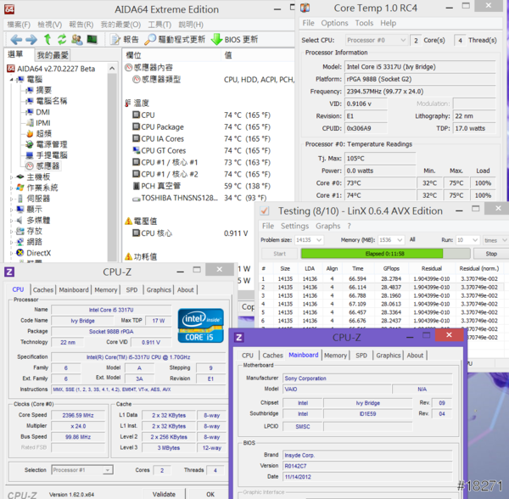The width and height of the screenshot is (509, 499).
Task: Open the LinX Memory (MiB) dropdown
Action: pos(393,240)
